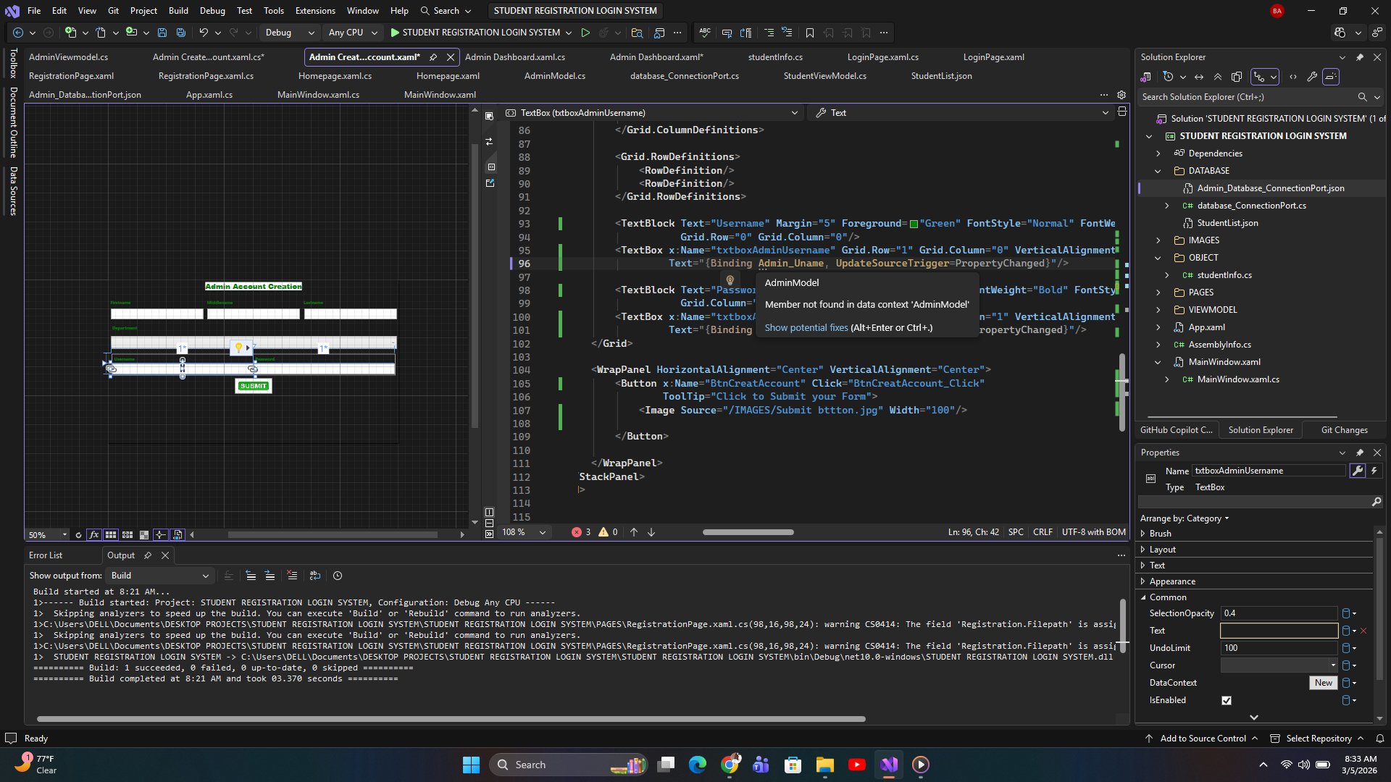Screen dimensions: 1391x782
Task: Click Clear All in Output toolbar
Action: pos(292,576)
